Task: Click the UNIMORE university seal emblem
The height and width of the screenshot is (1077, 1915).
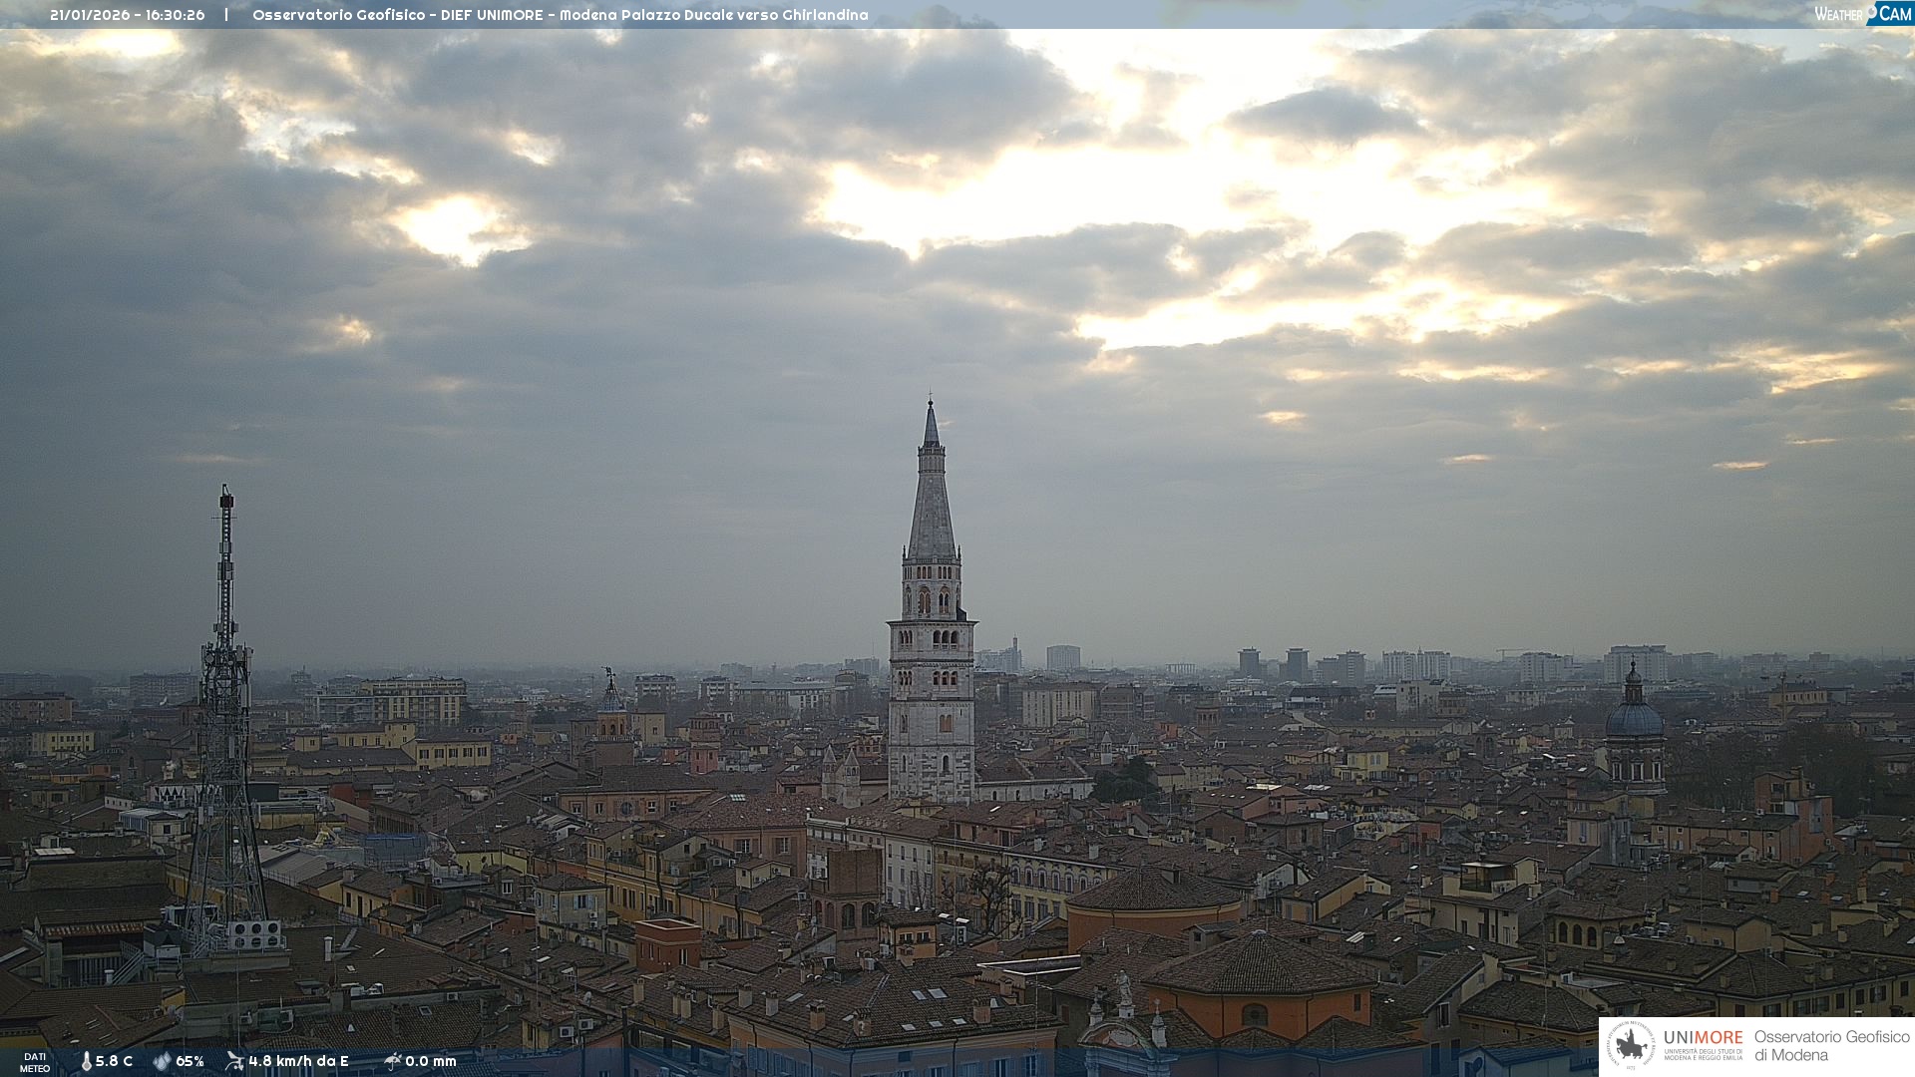Action: (1632, 1046)
